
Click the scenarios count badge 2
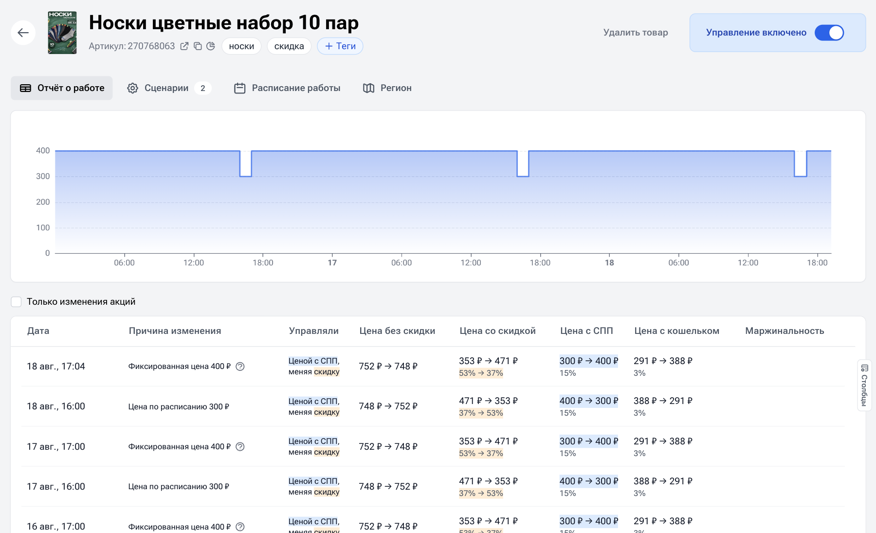point(203,88)
